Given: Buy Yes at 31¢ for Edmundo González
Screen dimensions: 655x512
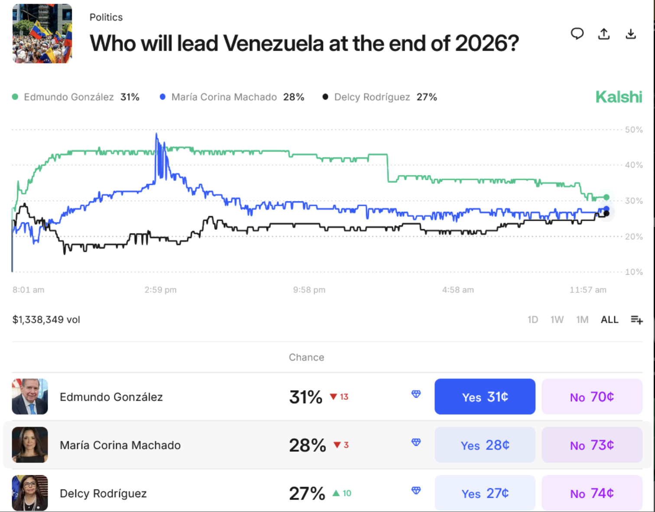Looking at the screenshot, I should (485, 396).
